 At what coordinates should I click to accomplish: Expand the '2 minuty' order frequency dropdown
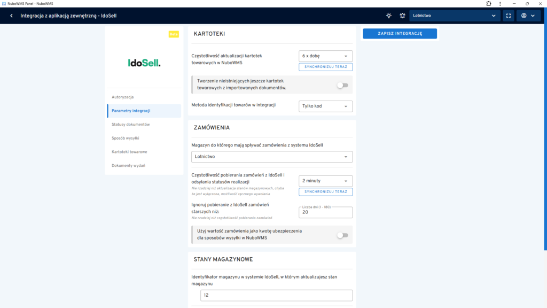[x=325, y=181]
